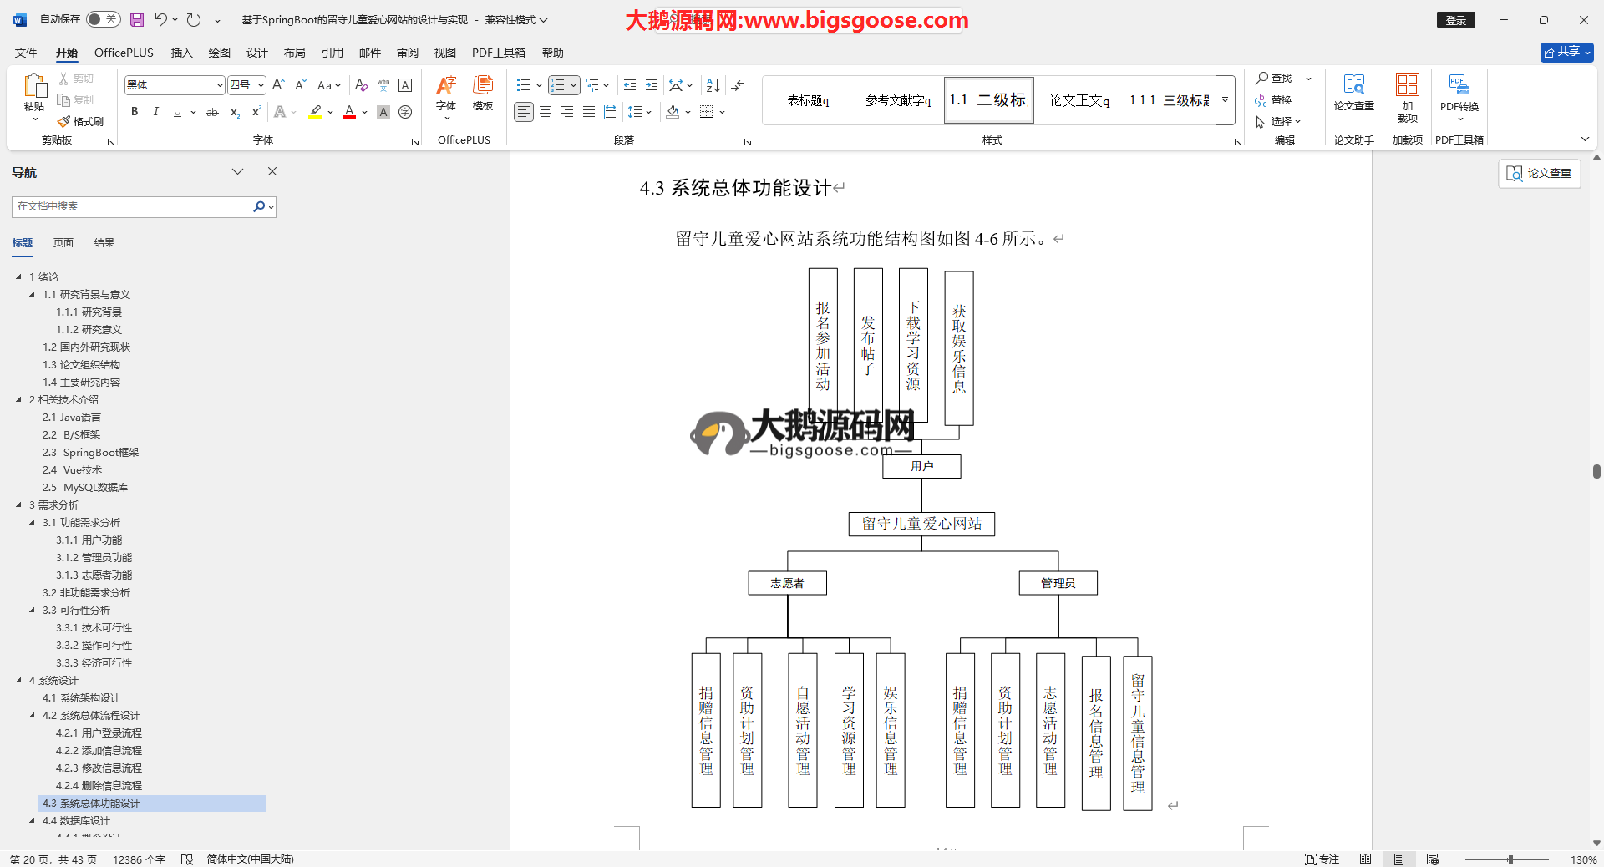Collapse the 4.2 系统总体流程设计 heading
The height and width of the screenshot is (867, 1604).
33,716
